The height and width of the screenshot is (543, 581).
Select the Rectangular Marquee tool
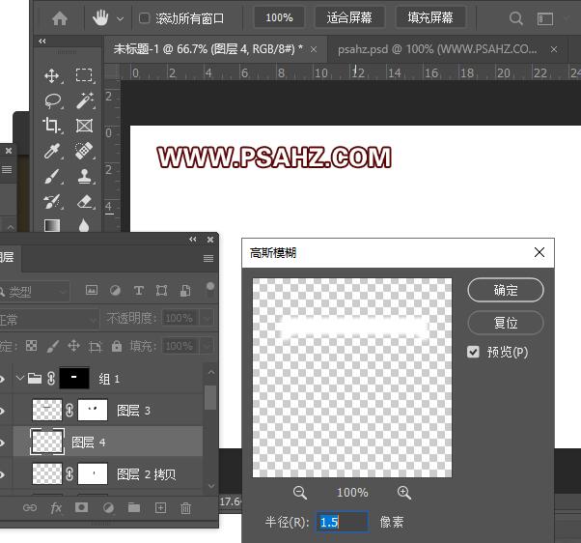tap(84, 75)
